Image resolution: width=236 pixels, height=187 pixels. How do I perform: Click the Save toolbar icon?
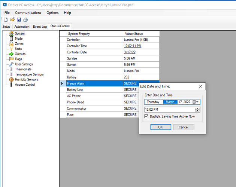coord(19,19)
